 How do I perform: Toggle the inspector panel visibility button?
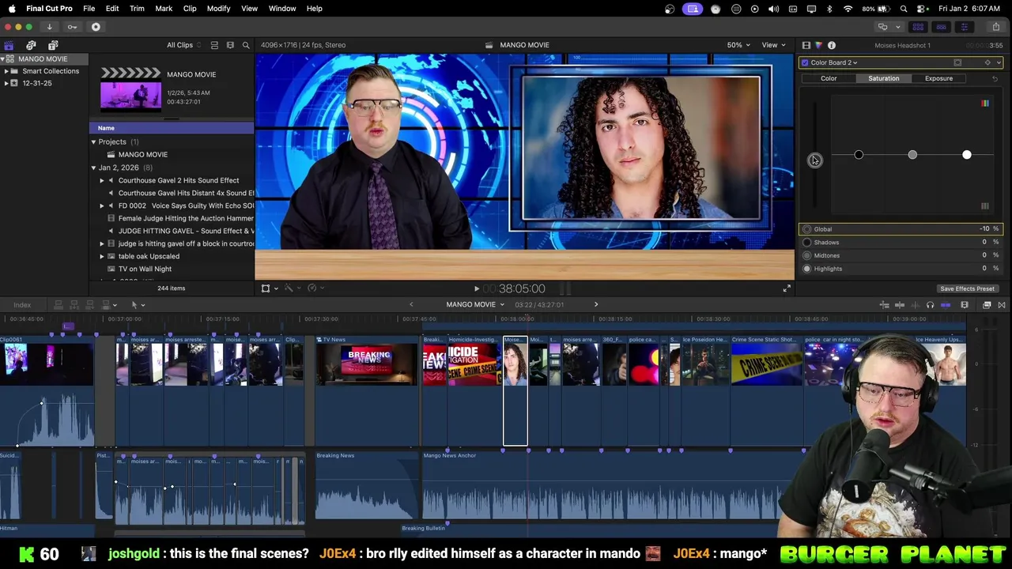coord(964,27)
